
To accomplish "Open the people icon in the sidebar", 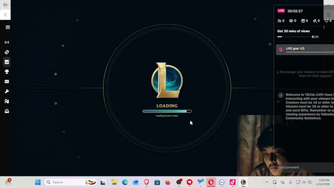I will 7,101.
